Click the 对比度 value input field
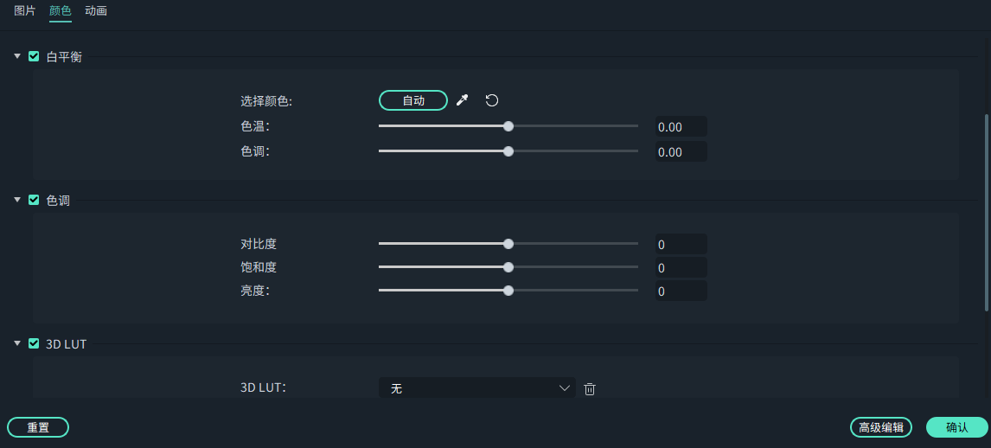This screenshot has height=448, width=991. click(x=681, y=245)
